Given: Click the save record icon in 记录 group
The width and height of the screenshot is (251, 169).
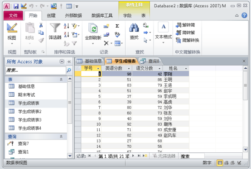Looking at the screenshot, I should [106, 34].
